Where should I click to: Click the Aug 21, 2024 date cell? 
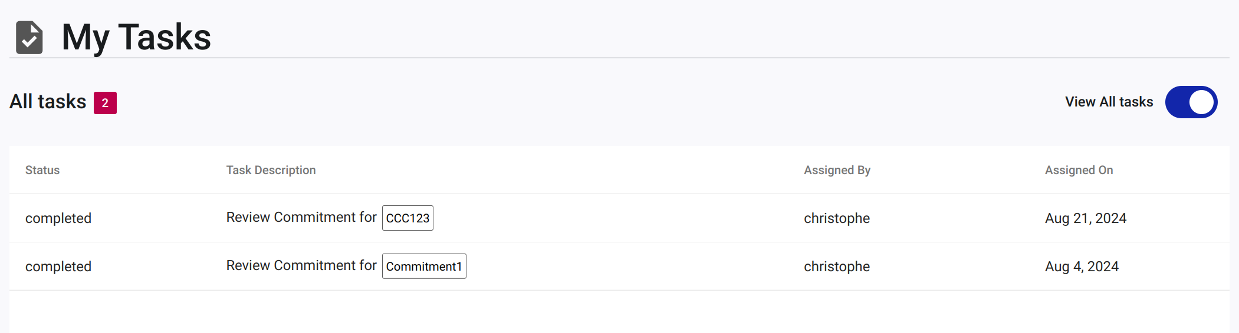click(1086, 218)
